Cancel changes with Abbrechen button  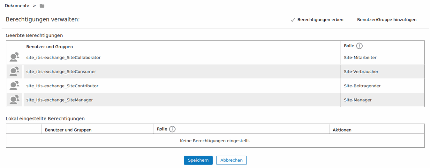[x=231, y=160]
